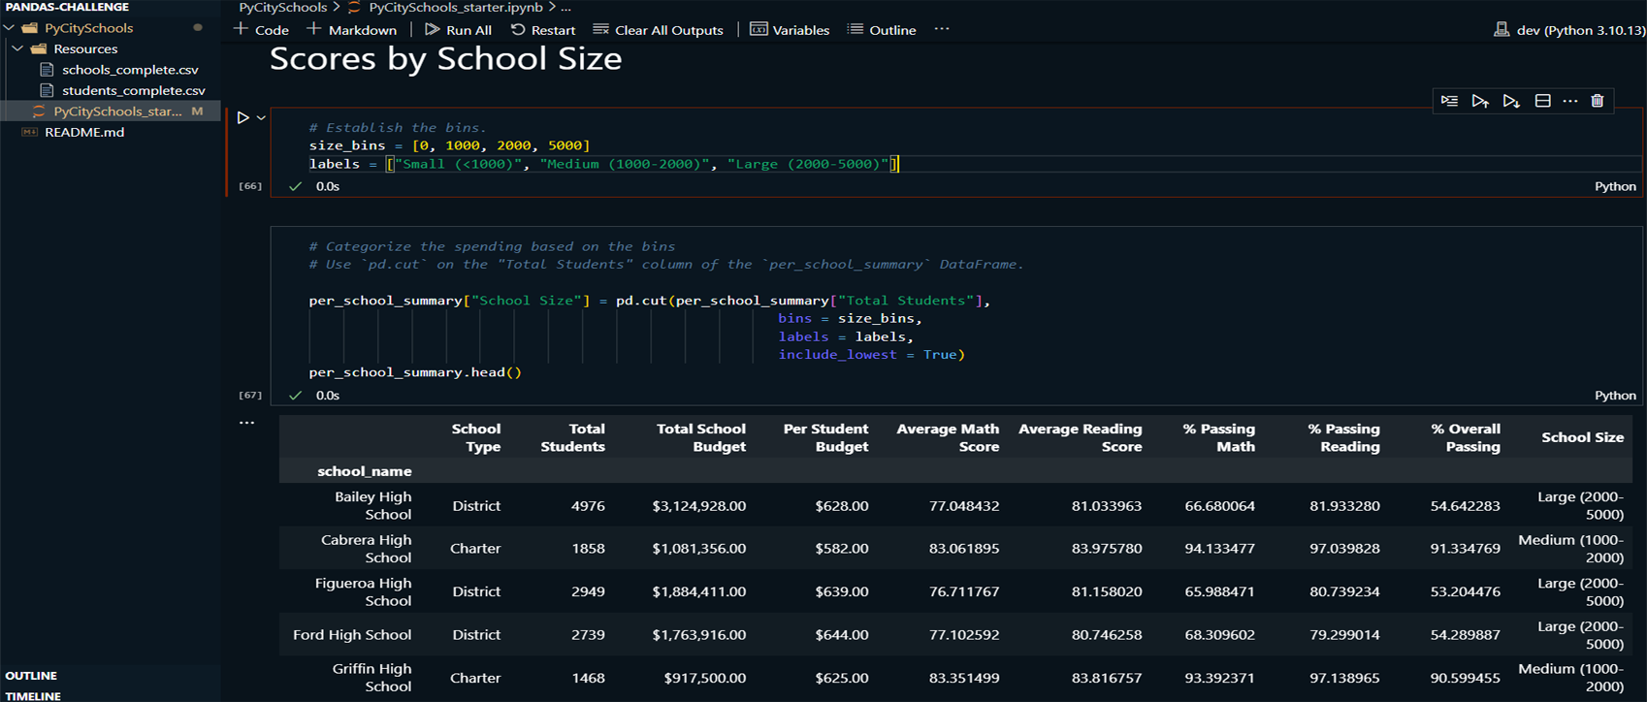Image resolution: width=1647 pixels, height=702 pixels.
Task: Restart the notebook kernel
Action: (x=543, y=30)
